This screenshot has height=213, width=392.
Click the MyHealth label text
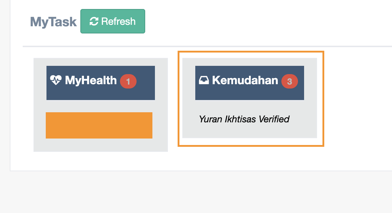point(91,80)
